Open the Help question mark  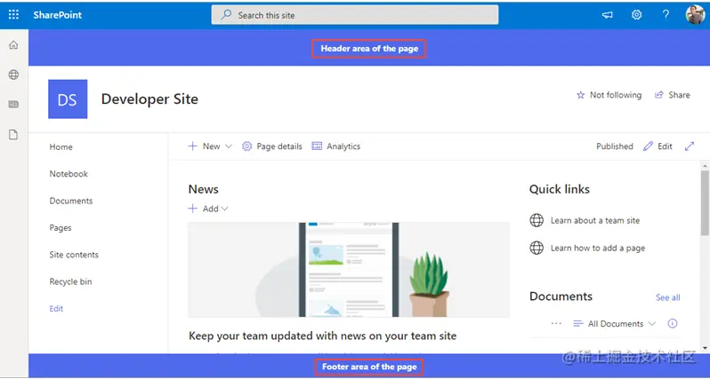pos(666,15)
